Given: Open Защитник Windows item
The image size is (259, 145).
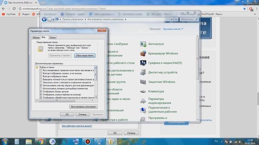Looking at the screenshot, I should point(157,82).
